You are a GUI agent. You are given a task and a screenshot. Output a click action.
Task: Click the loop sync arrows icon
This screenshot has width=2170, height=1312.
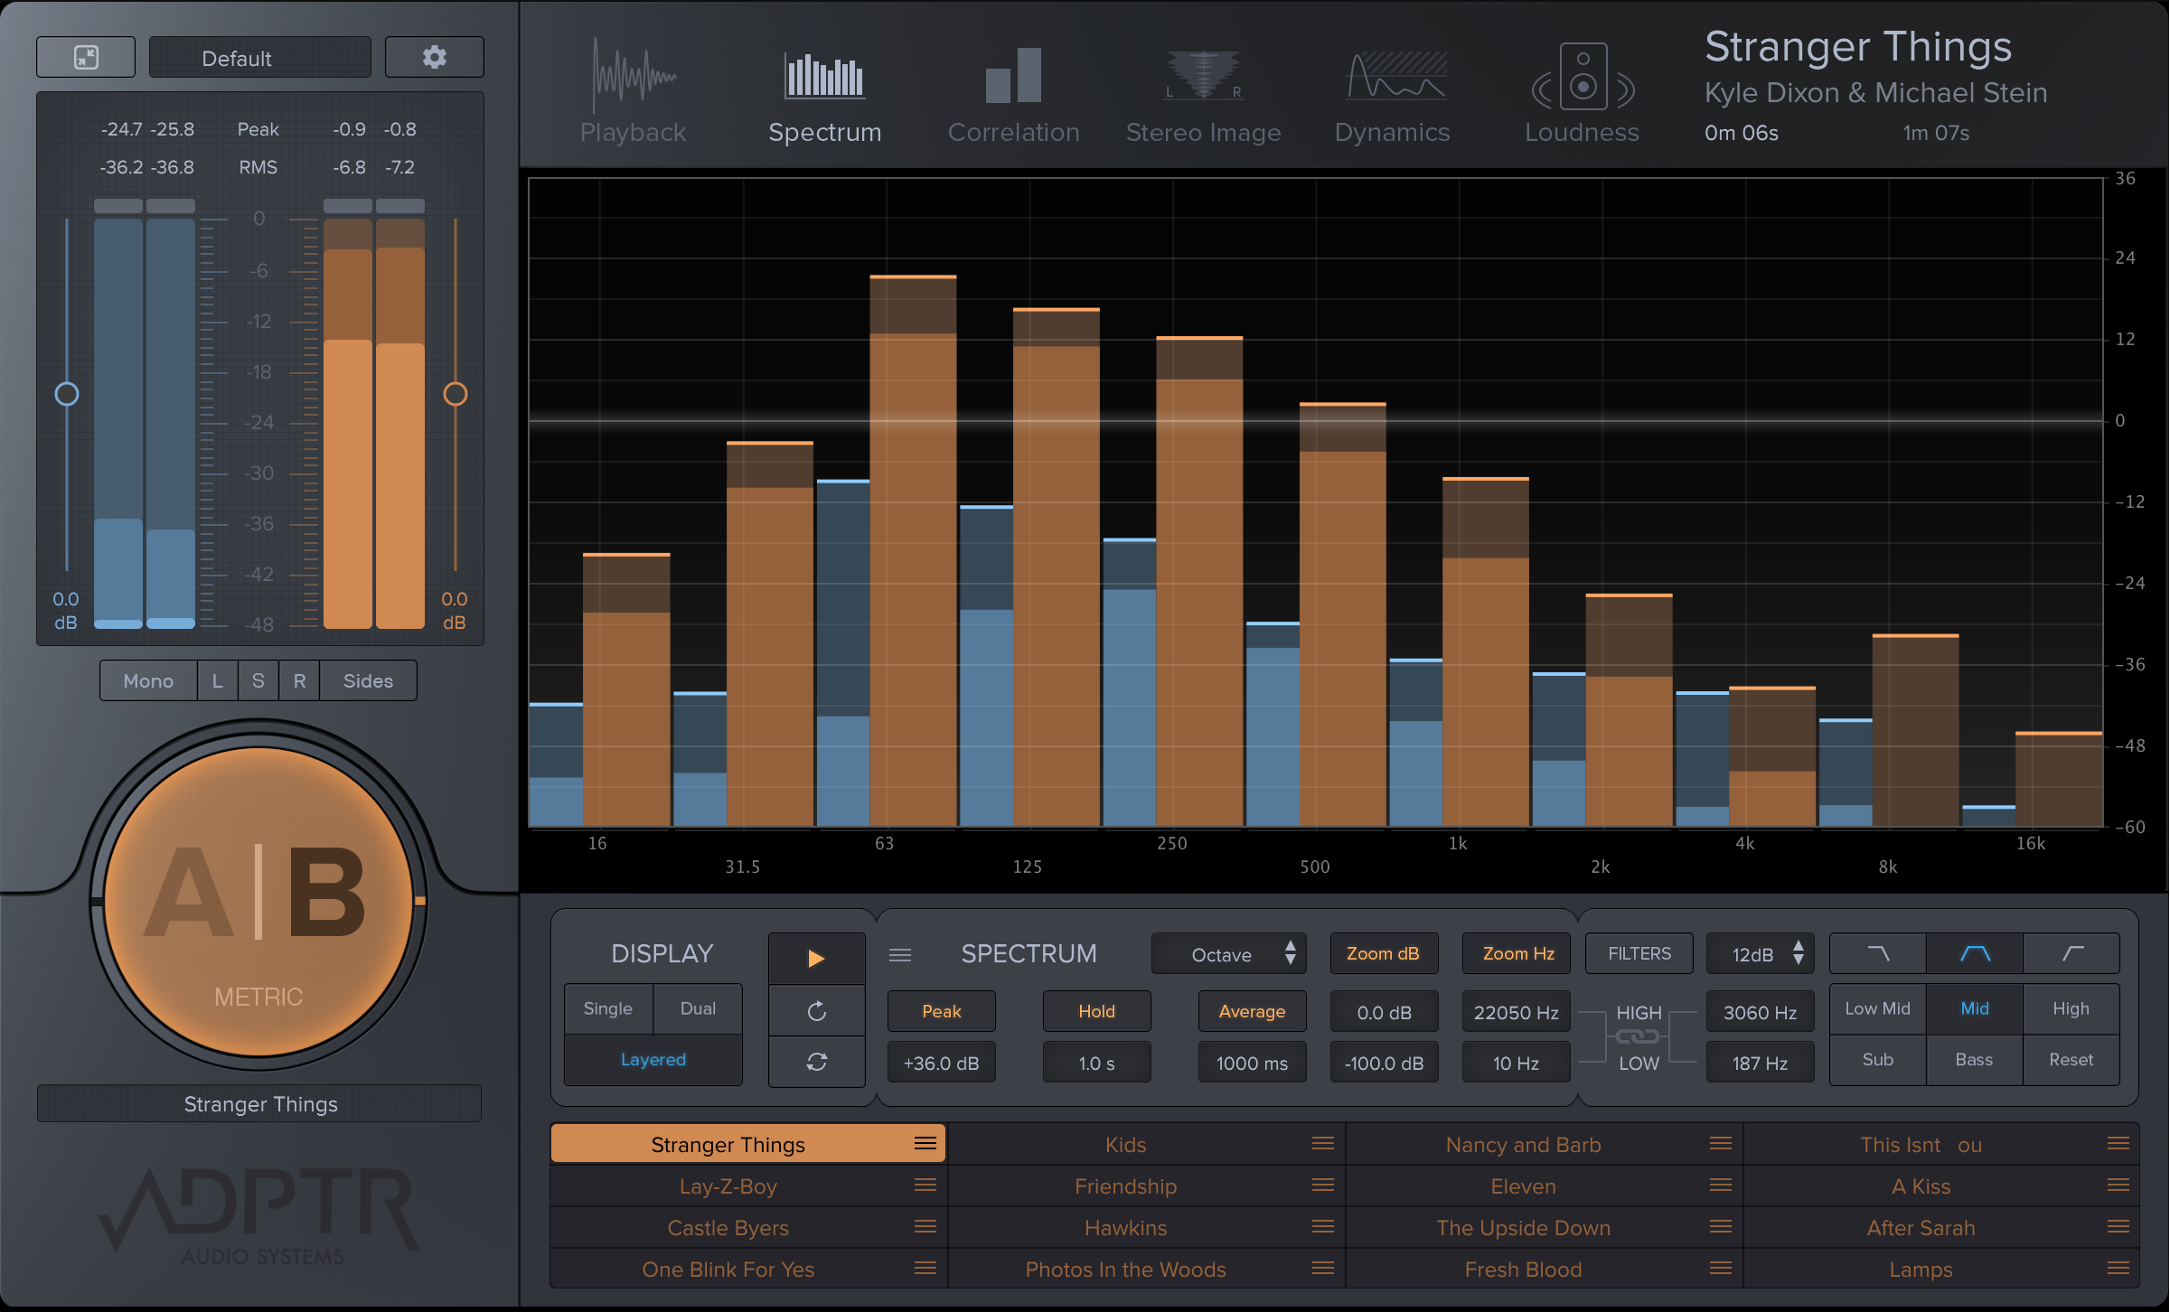[x=816, y=1062]
